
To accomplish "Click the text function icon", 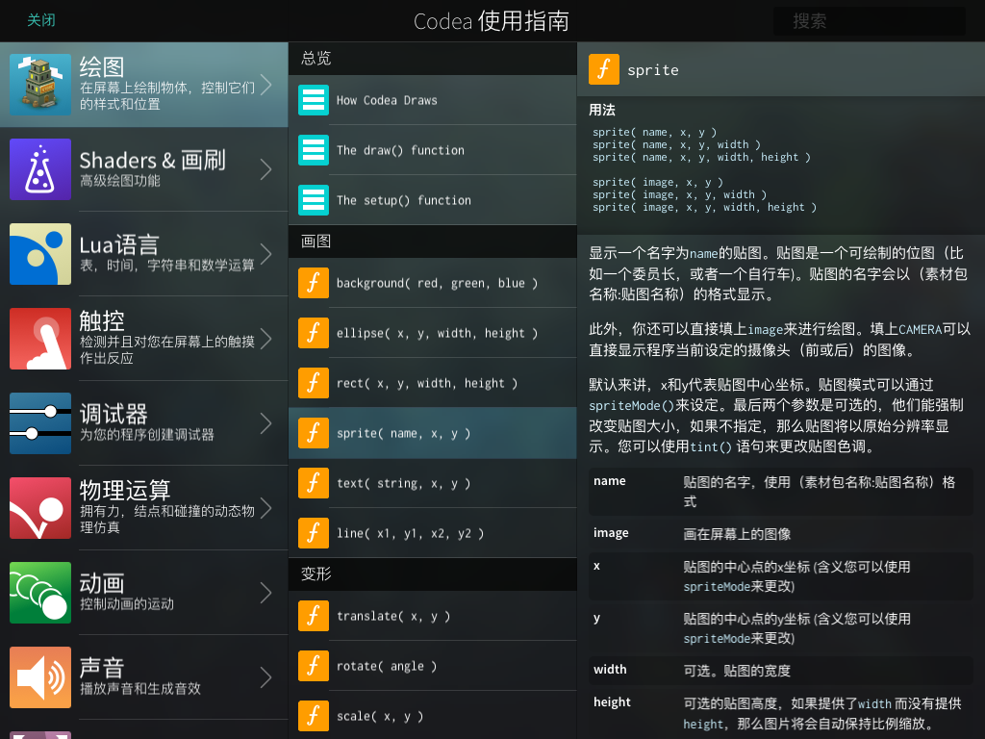I will (x=314, y=483).
